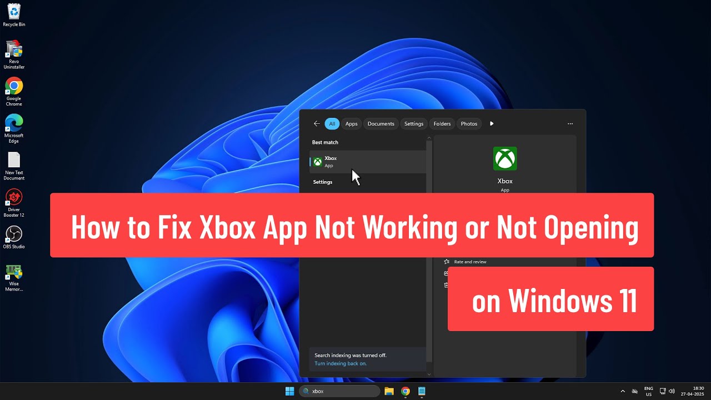Click the Best match heading text
The width and height of the screenshot is (711, 400).
[x=325, y=142]
